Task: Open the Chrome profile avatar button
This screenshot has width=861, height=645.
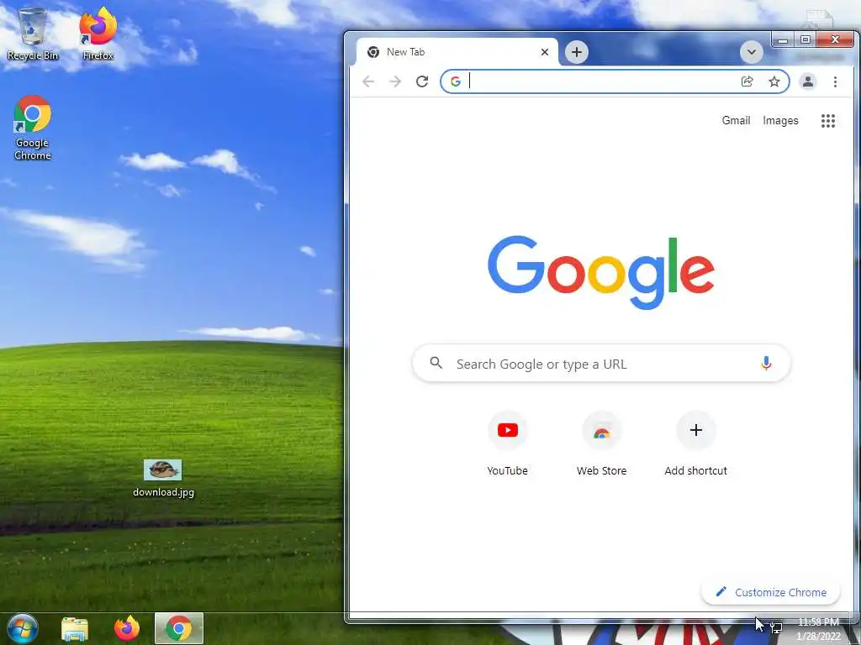Action: pos(808,81)
